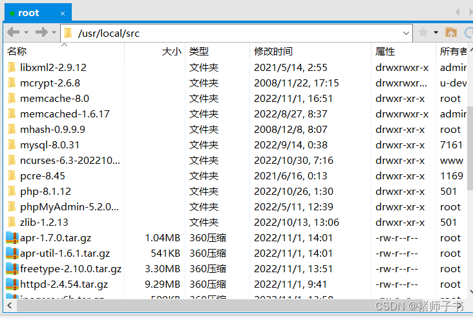Viewport: 473px width, 318px height.
Task: Click the pcre-8.45 folder icon
Action: pyautogui.click(x=12, y=175)
